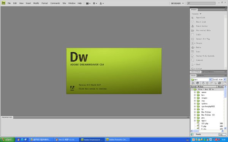
Task: Insert a Horizontal Rule
Action: click(x=201, y=30)
